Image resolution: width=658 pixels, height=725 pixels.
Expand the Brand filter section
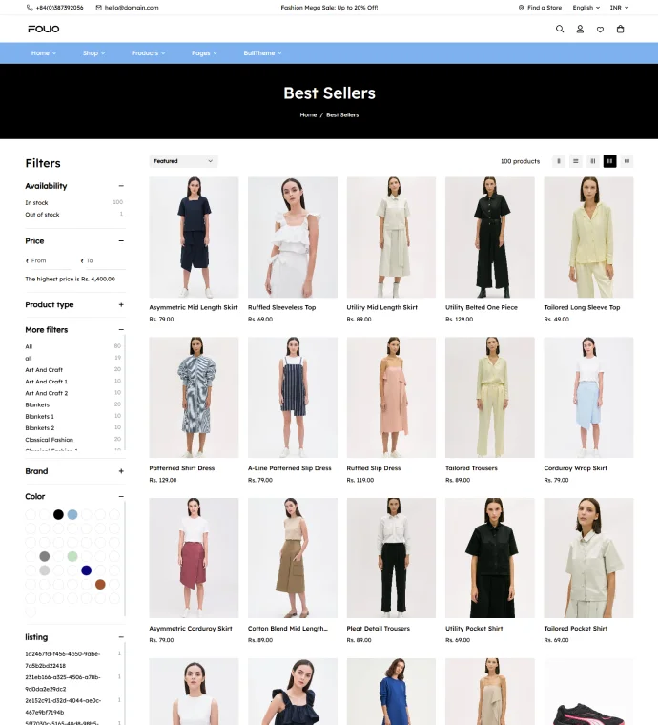click(121, 471)
